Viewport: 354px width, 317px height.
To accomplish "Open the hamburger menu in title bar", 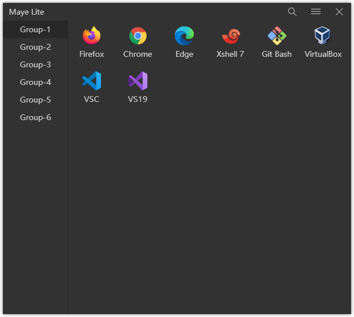I will click(316, 12).
